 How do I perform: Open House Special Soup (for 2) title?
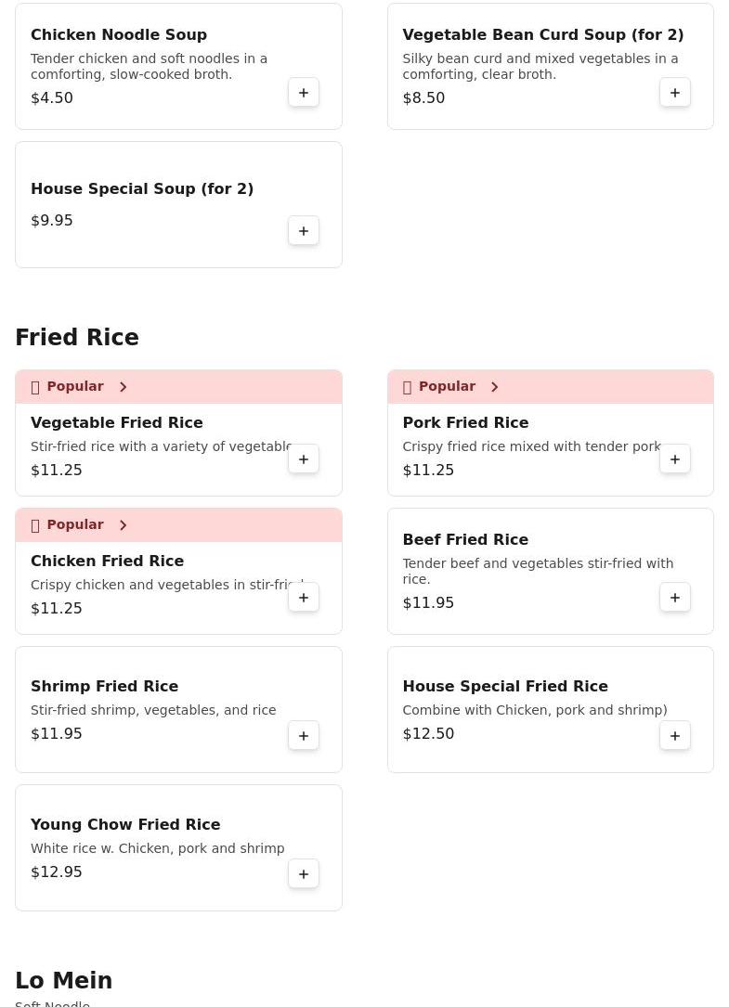click(x=142, y=189)
